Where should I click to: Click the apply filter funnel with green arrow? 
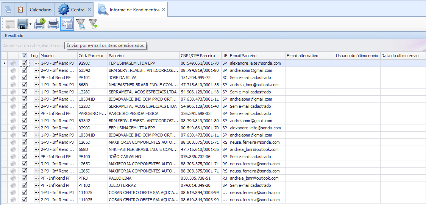coord(93,24)
